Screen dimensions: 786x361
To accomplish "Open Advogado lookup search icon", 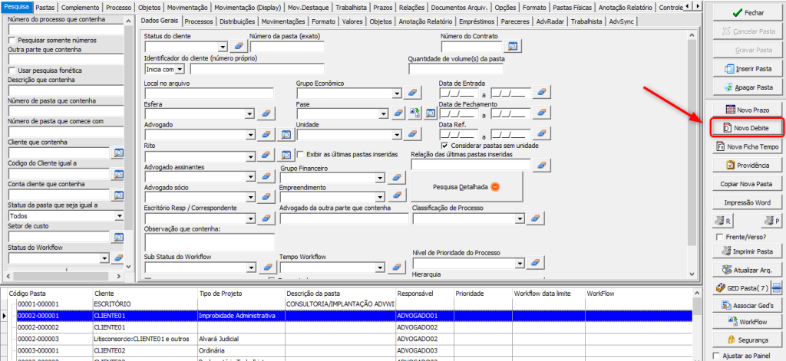I will (x=286, y=135).
